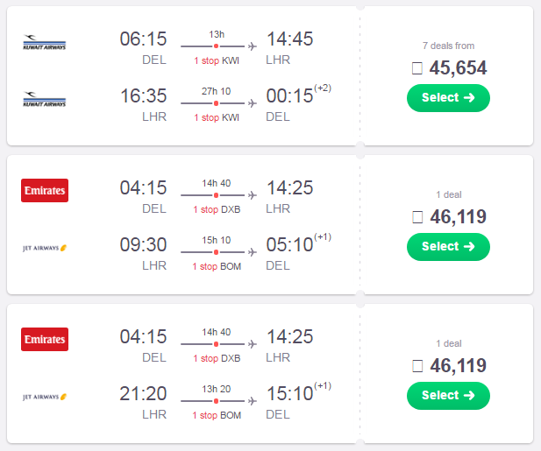Select the 46,119 deal with 09:30 return
The width and height of the screenshot is (541, 451).
448,247
